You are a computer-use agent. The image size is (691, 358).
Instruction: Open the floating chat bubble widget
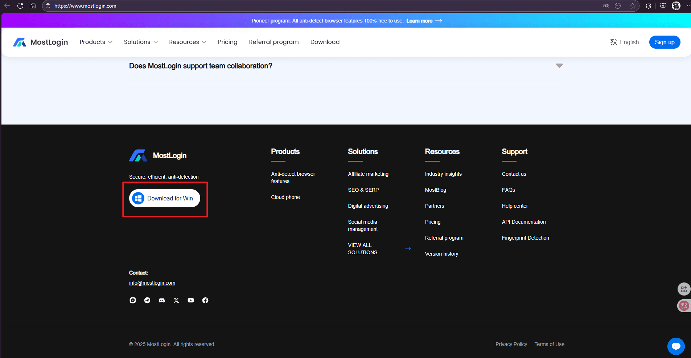[x=676, y=346]
